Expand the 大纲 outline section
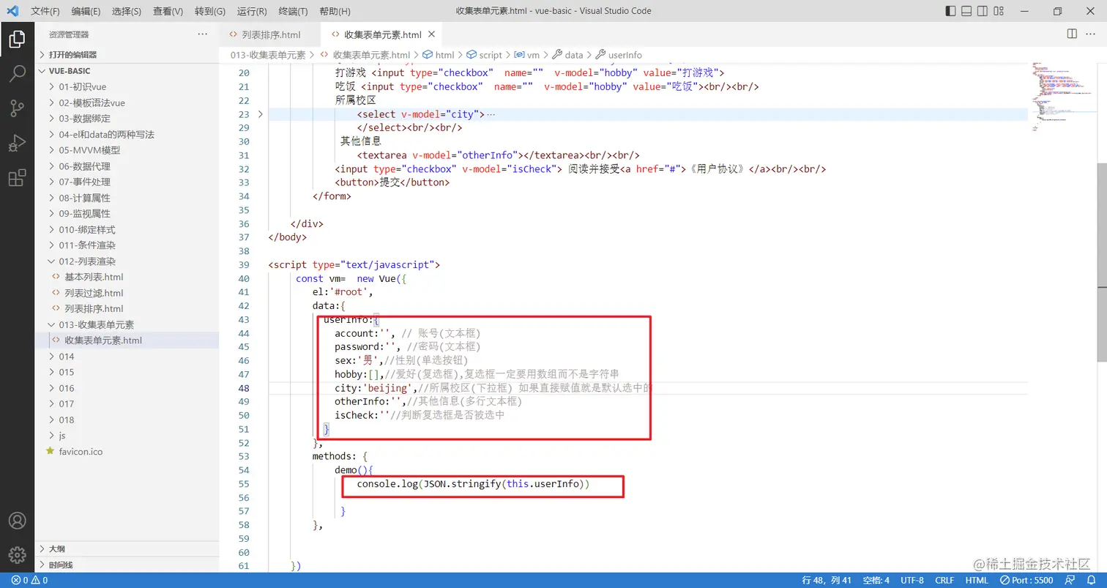Viewport: 1107px width, 588px height. coord(127,548)
